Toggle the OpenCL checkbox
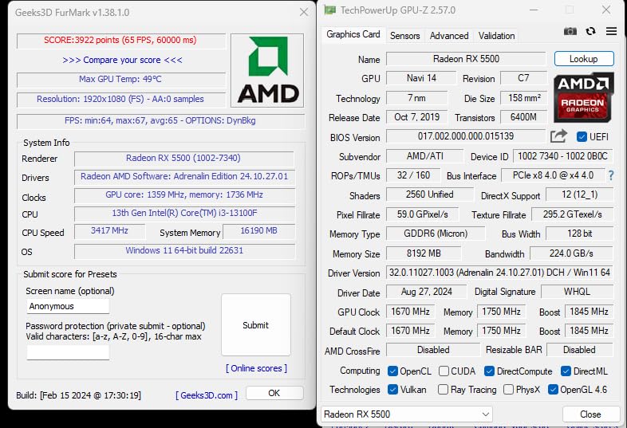The image size is (627, 428). 392,371
